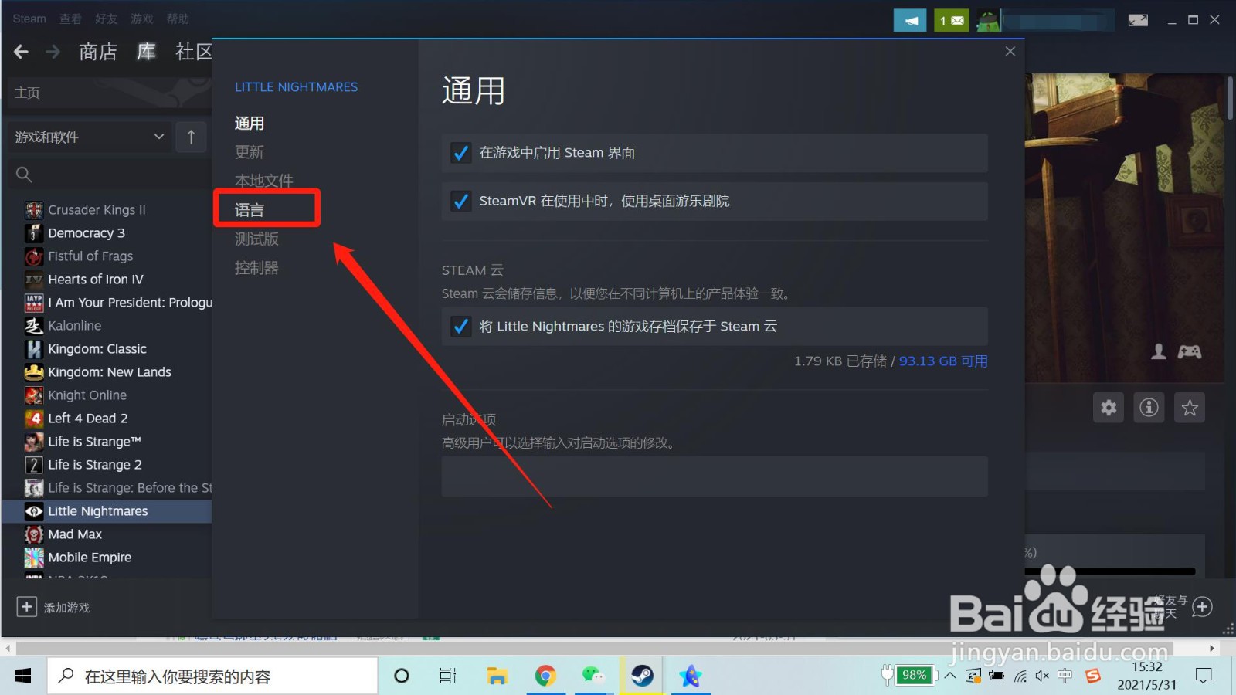Select Mad Max in library
The image size is (1236, 695).
coord(75,534)
